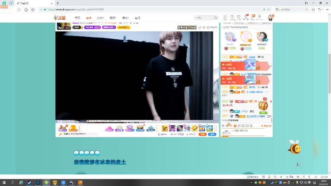This screenshot has height=186, width=331.
Task: Click the upper red gift banner in chat
Action: click(x=245, y=66)
